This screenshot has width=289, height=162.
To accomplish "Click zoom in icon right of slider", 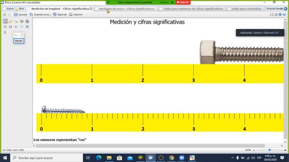I will coord(285,150).
